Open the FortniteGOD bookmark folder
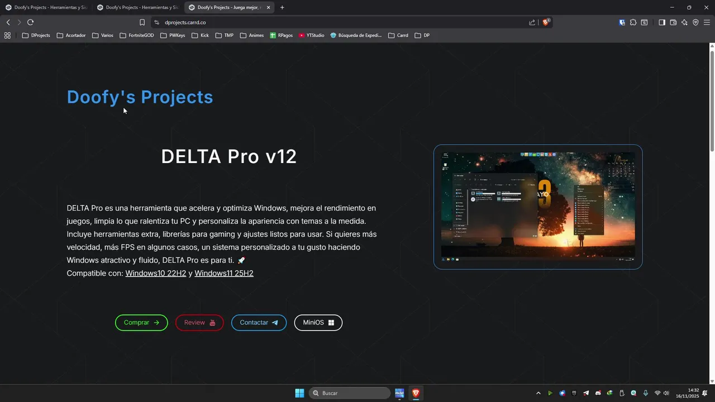The height and width of the screenshot is (402, 715). point(137,35)
